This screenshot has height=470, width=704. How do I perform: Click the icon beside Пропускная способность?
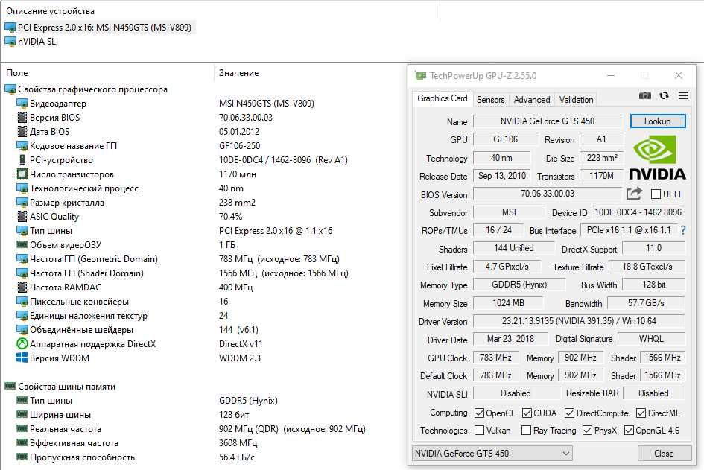tap(22, 457)
